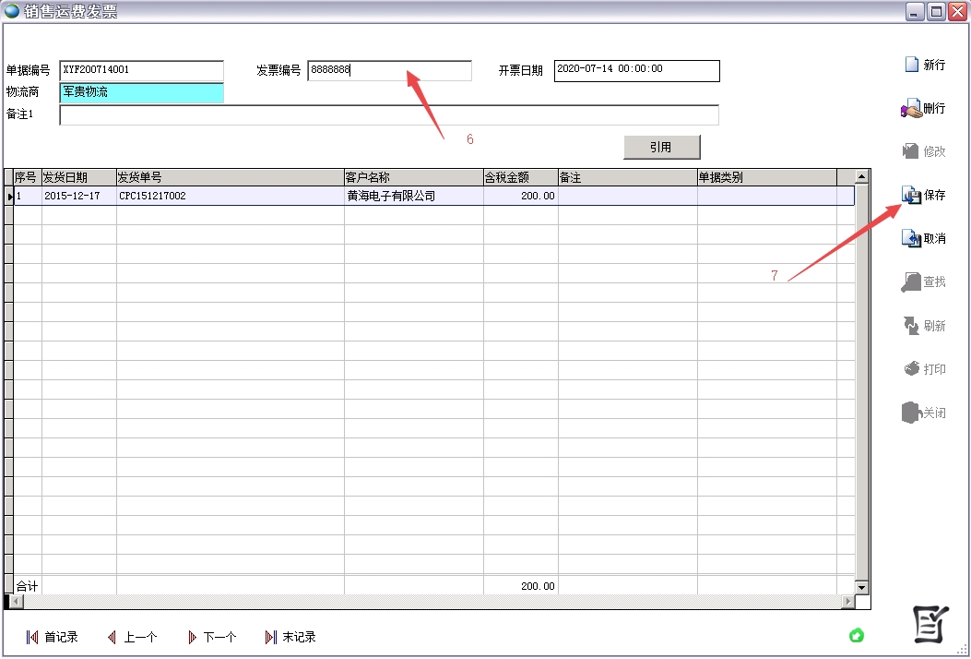Click the 单据编号 text field
The height and width of the screenshot is (659, 971).
(141, 70)
